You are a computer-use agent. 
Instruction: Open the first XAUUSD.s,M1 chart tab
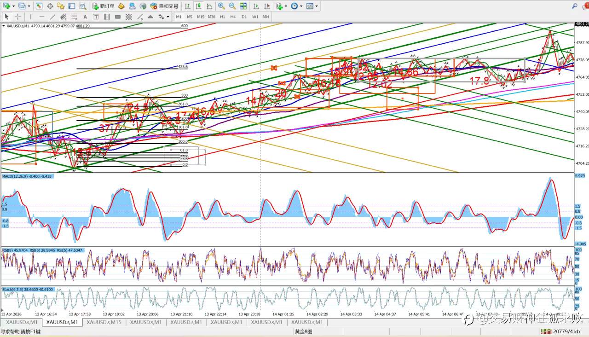pyautogui.click(x=22, y=322)
